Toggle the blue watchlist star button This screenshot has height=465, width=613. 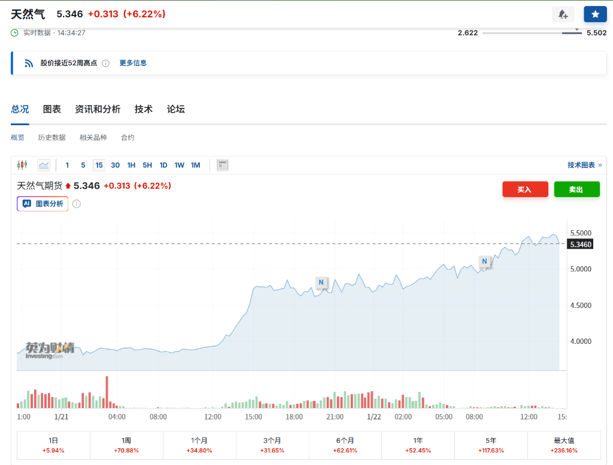[x=594, y=14]
